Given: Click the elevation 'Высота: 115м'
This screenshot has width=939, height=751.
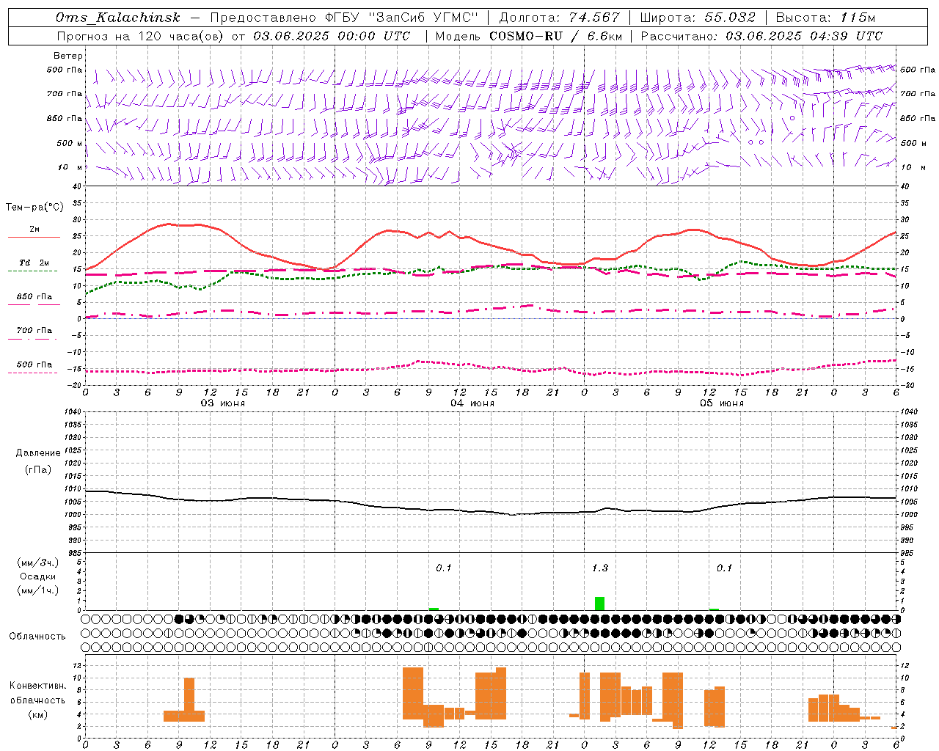Looking at the screenshot, I should coord(826,18).
